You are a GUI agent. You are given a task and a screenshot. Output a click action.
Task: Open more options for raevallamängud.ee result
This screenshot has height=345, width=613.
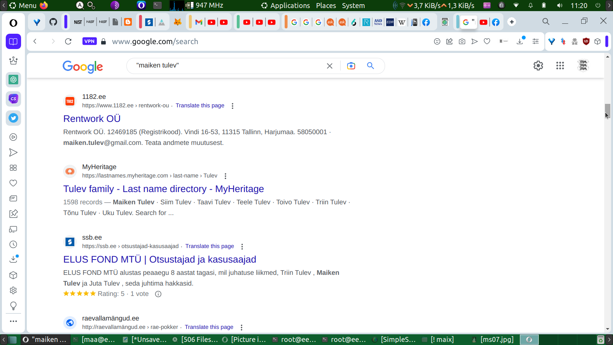point(241,327)
